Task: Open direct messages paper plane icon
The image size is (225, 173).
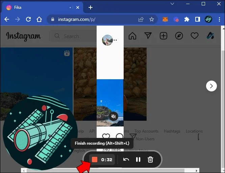Action: coord(148,35)
